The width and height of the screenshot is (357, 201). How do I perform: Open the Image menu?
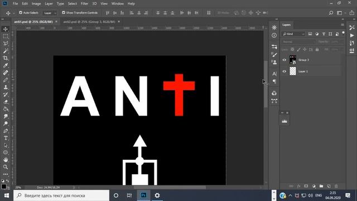(x=36, y=4)
